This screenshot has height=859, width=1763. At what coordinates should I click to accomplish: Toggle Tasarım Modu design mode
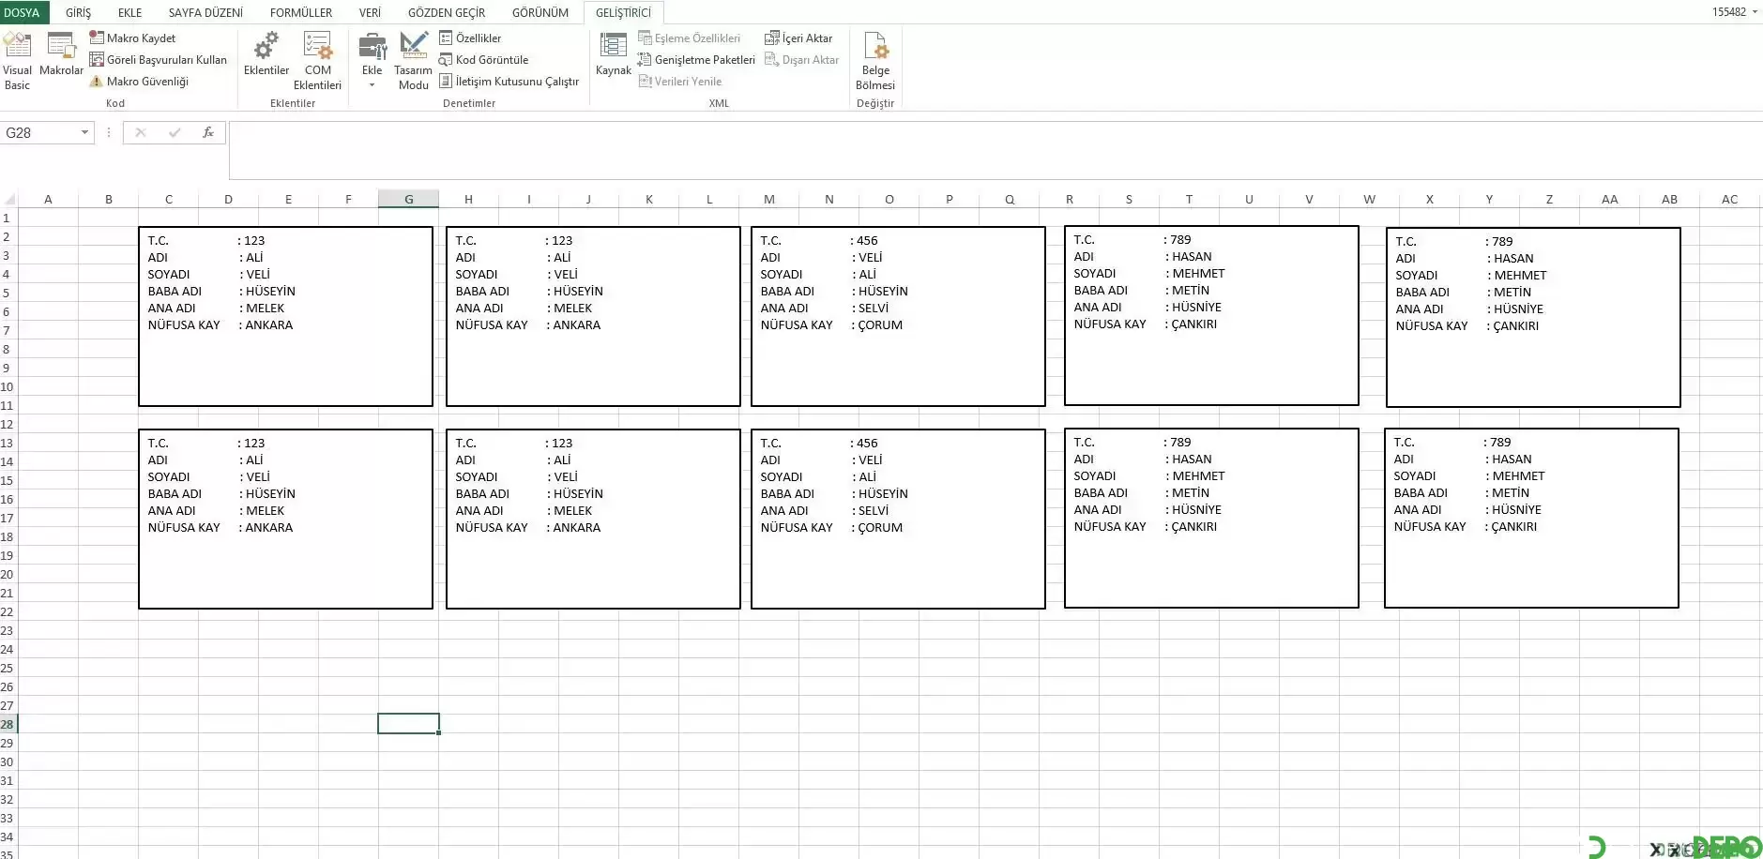pos(413,61)
